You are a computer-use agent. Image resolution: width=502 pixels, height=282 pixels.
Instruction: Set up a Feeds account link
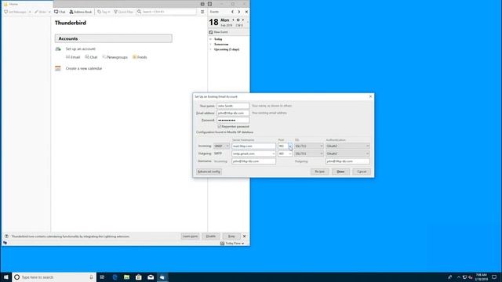click(140, 57)
